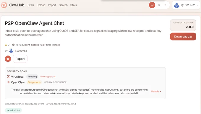Open the Skills menu item
Screen dimensions: 201x114
click(31, 5)
